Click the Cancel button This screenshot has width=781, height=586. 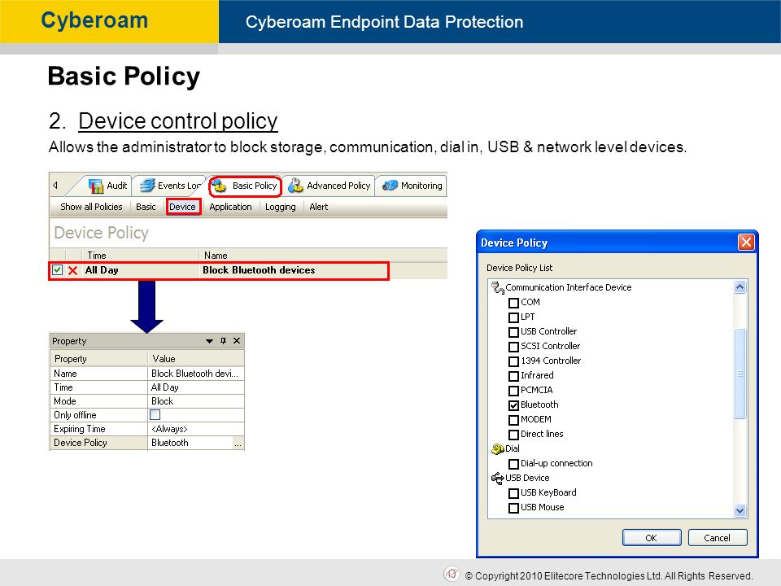(x=718, y=538)
